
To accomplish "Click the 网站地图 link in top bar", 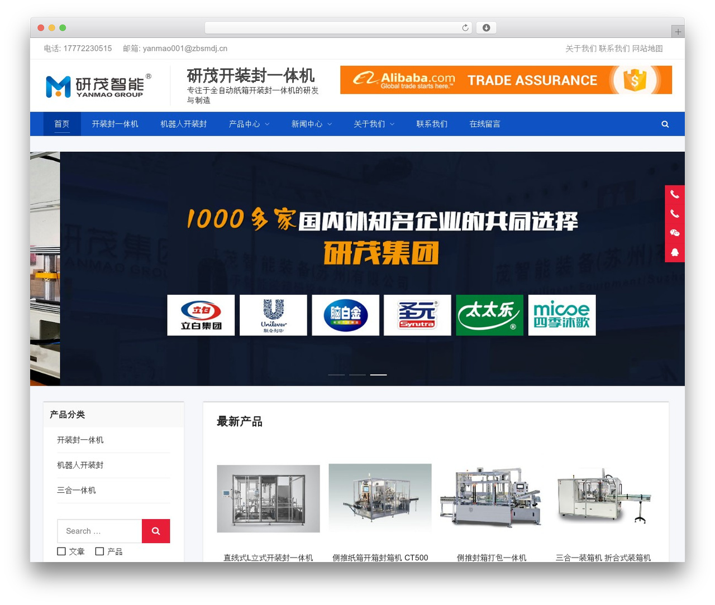I will [647, 49].
